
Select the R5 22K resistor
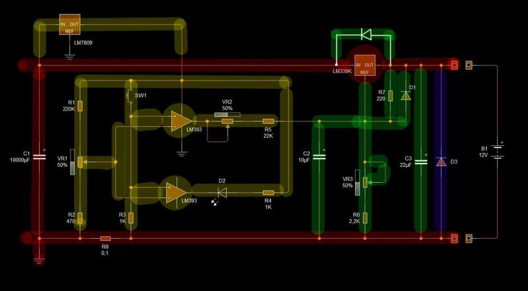(268, 121)
